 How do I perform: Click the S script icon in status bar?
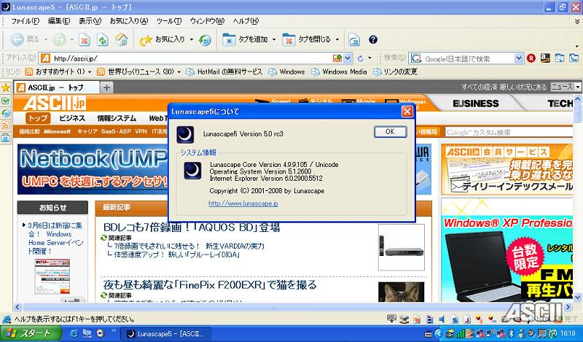[x=455, y=319]
